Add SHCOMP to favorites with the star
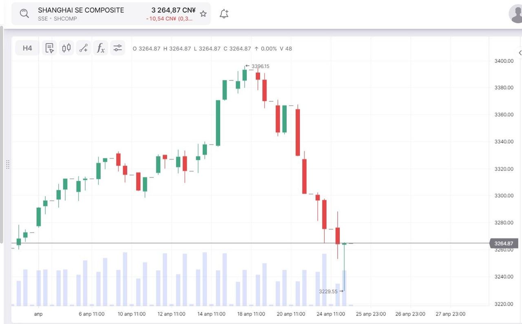Viewport: 522px width, 324px height. point(203,14)
